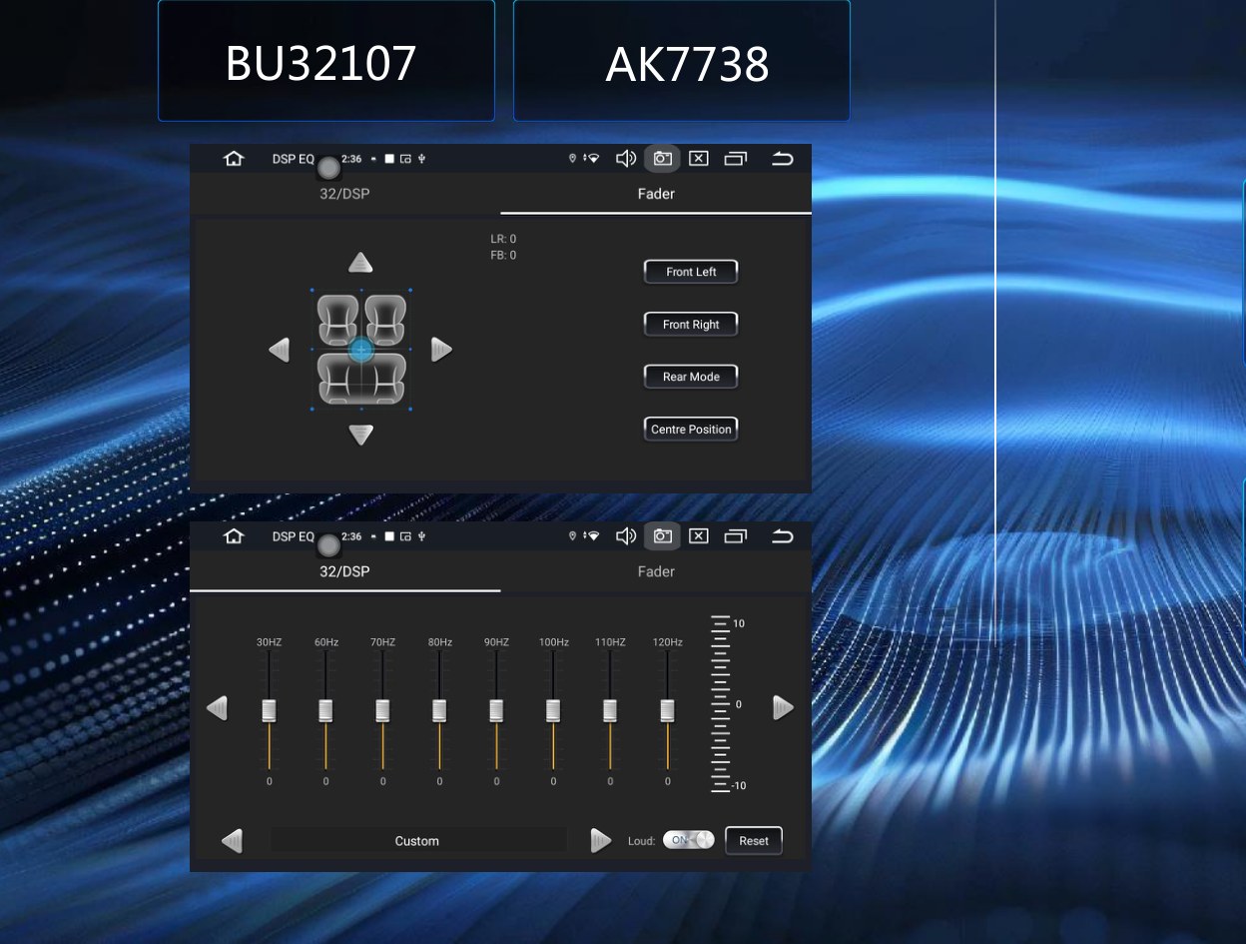This screenshot has width=1246, height=944.
Task: Click the 120Hz band slider handle
Action: 667,710
